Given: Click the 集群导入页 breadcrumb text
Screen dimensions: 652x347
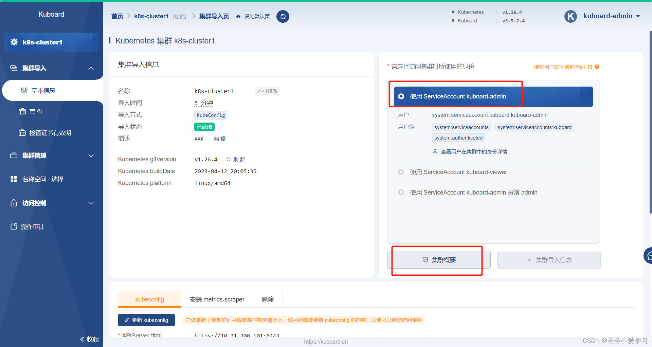Looking at the screenshot, I should click(214, 16).
